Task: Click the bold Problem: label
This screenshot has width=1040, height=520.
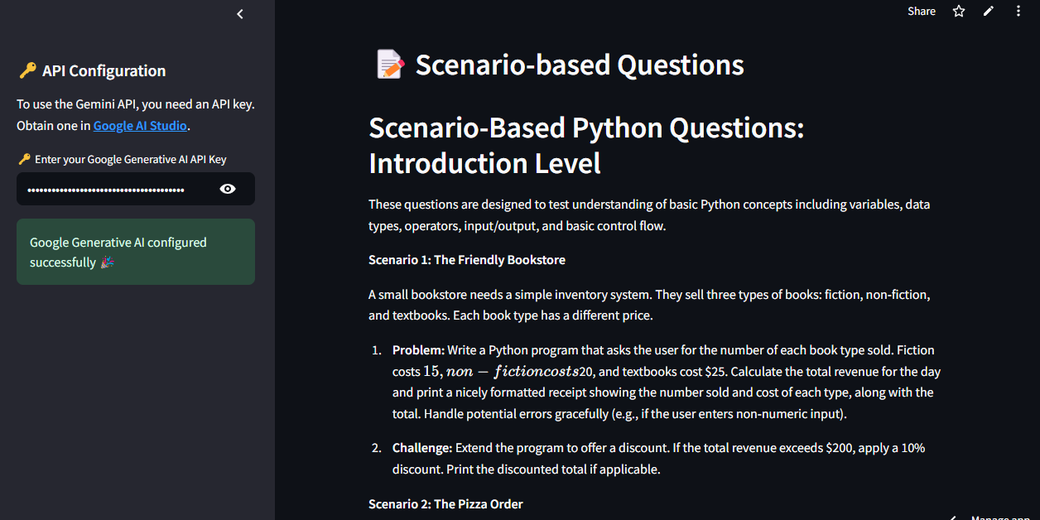Action: 418,350
